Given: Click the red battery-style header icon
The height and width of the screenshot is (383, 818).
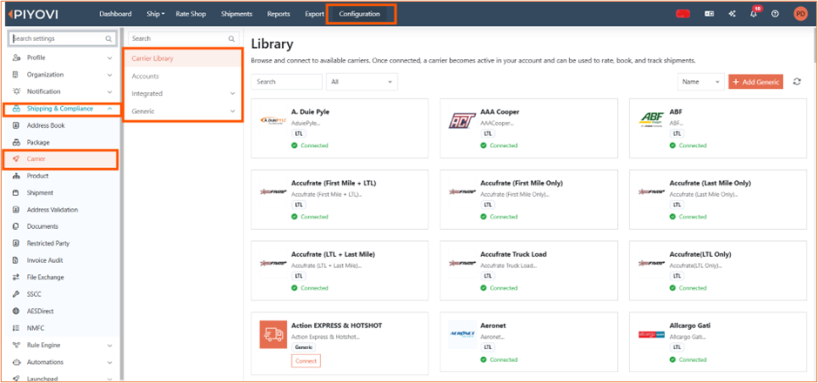Looking at the screenshot, I should pos(682,14).
